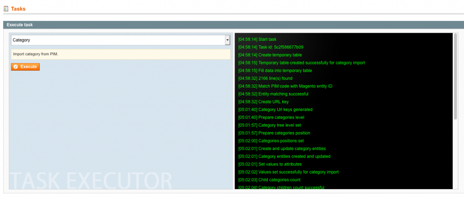This screenshot has height=199, width=464.
Task: Click the Tasks page heading
Action: [18, 9]
